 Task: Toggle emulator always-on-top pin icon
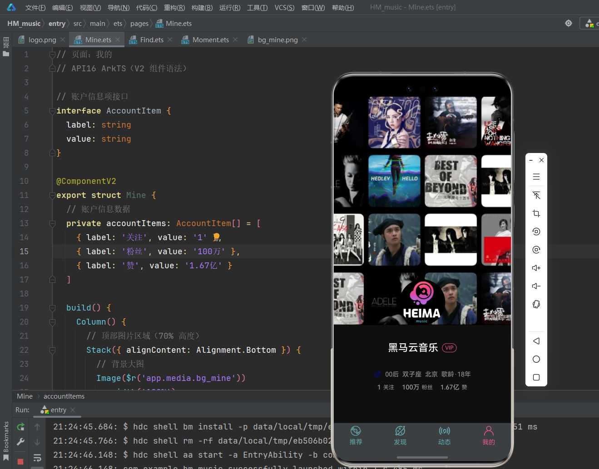point(536,195)
